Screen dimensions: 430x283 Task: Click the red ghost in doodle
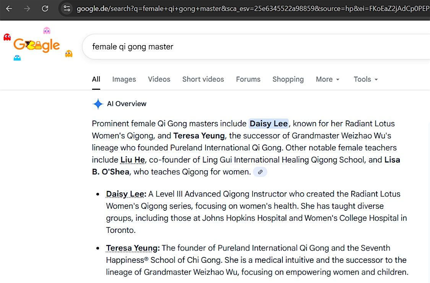coord(7,37)
